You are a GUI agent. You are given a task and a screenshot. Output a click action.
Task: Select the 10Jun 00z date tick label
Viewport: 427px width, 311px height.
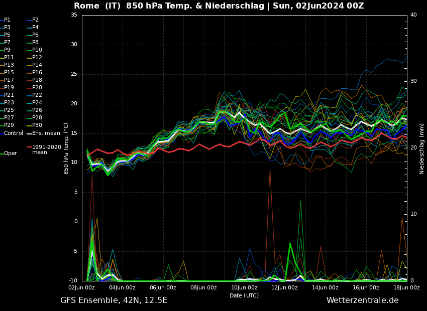244,288
